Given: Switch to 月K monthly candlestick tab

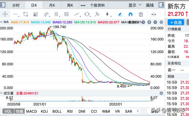Looking at the screenshot, I should [x=52, y=5].
